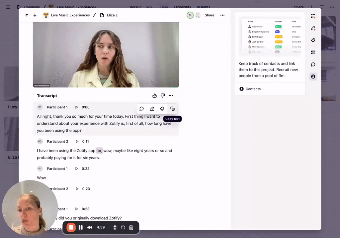The height and width of the screenshot is (238, 340).
Task: Play Participant 2 segment at 0:11
Action: [x=77, y=142]
